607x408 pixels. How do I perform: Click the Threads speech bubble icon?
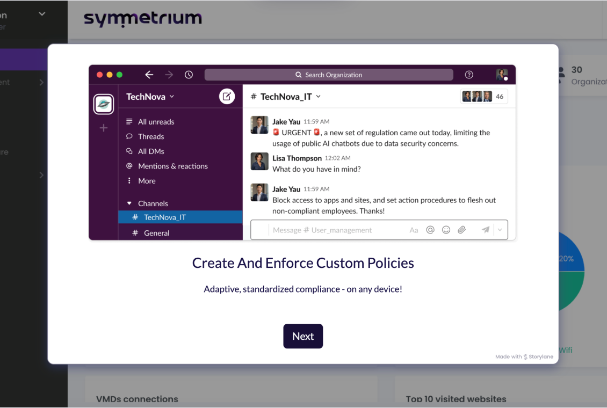pyautogui.click(x=129, y=136)
